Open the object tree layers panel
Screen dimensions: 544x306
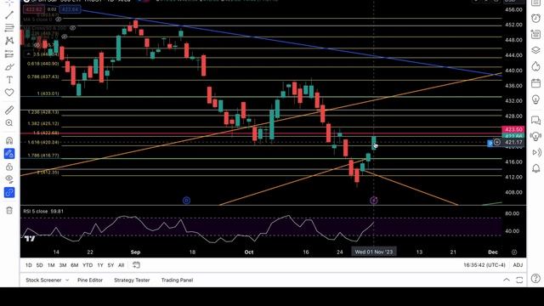[535, 50]
